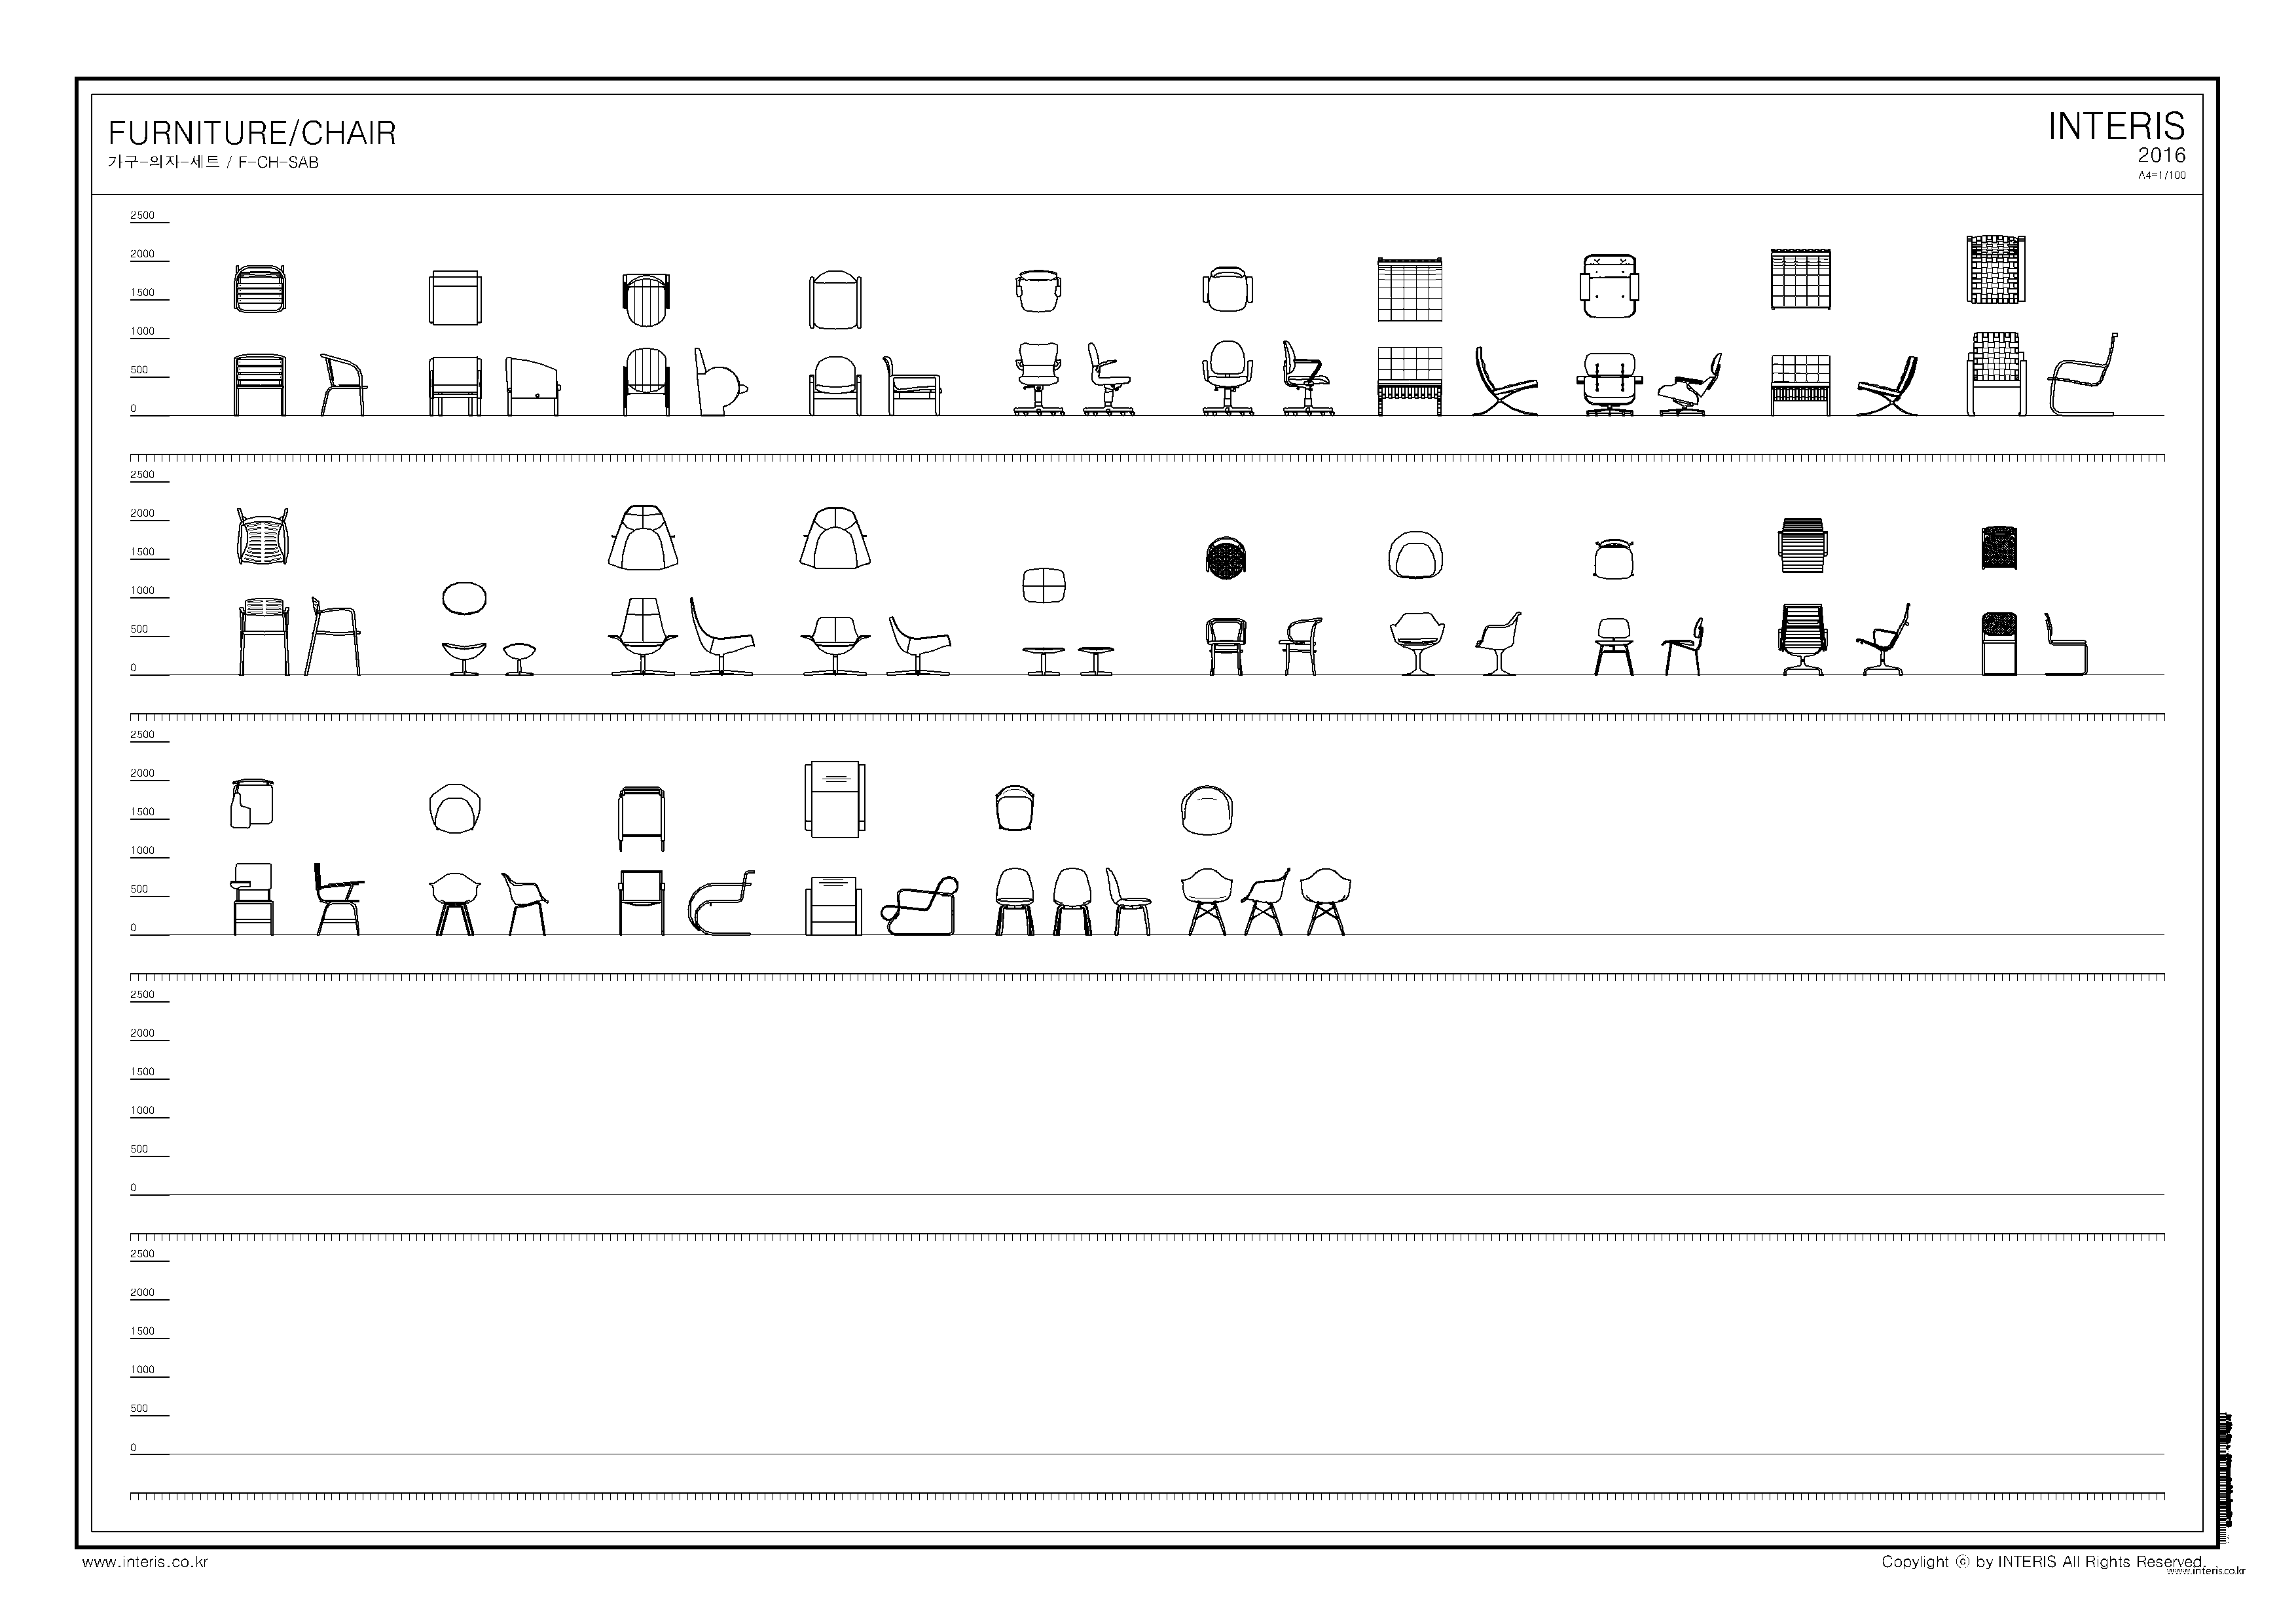Click the black square cane chair plan
The width and height of the screenshot is (2296, 1624).
(x=1999, y=548)
